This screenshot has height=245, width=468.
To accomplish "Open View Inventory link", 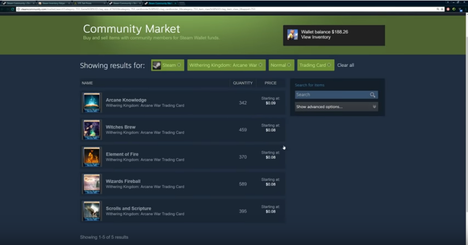I will tap(316, 37).
